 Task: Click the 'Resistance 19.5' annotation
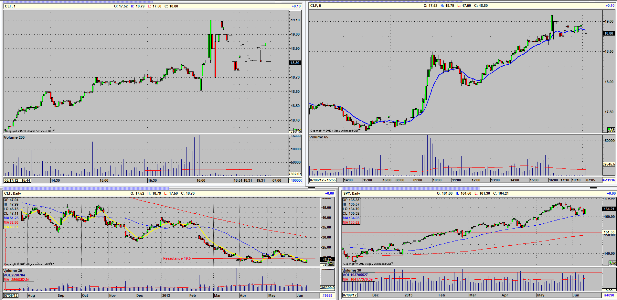[x=177, y=258]
